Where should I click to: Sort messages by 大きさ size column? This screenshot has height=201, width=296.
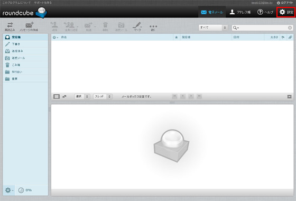[x=274, y=37]
